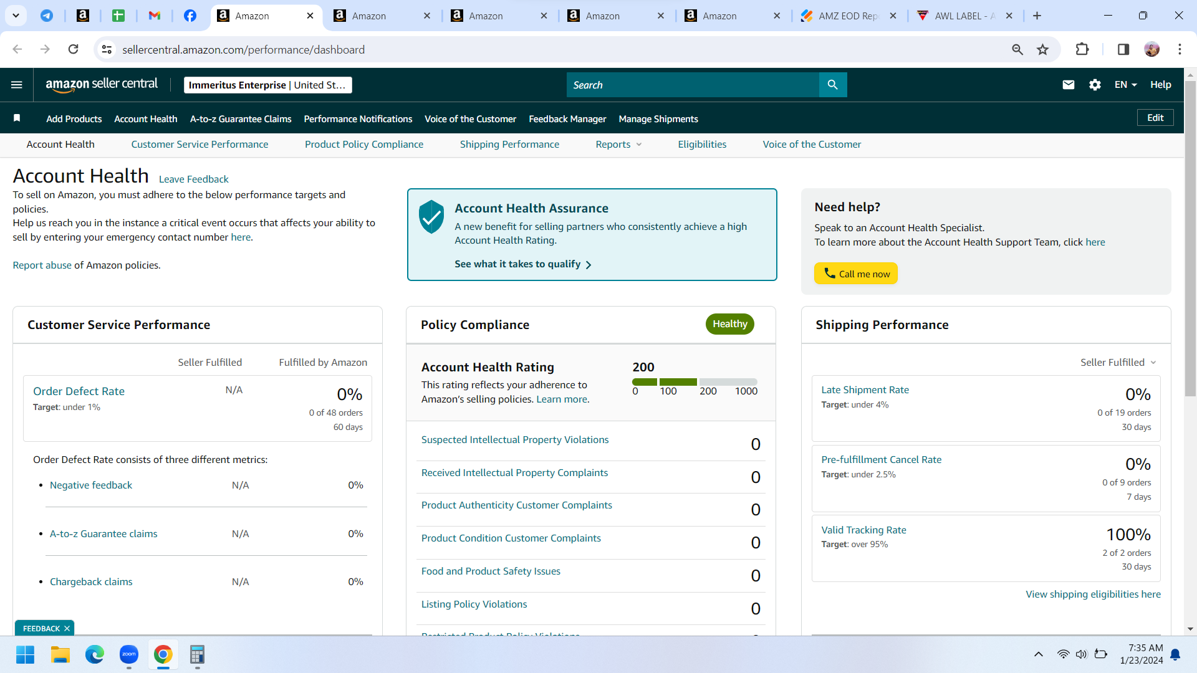This screenshot has height=673, width=1197.
Task: Switch to the AMZ EOD Report browser tab
Action: click(x=848, y=16)
